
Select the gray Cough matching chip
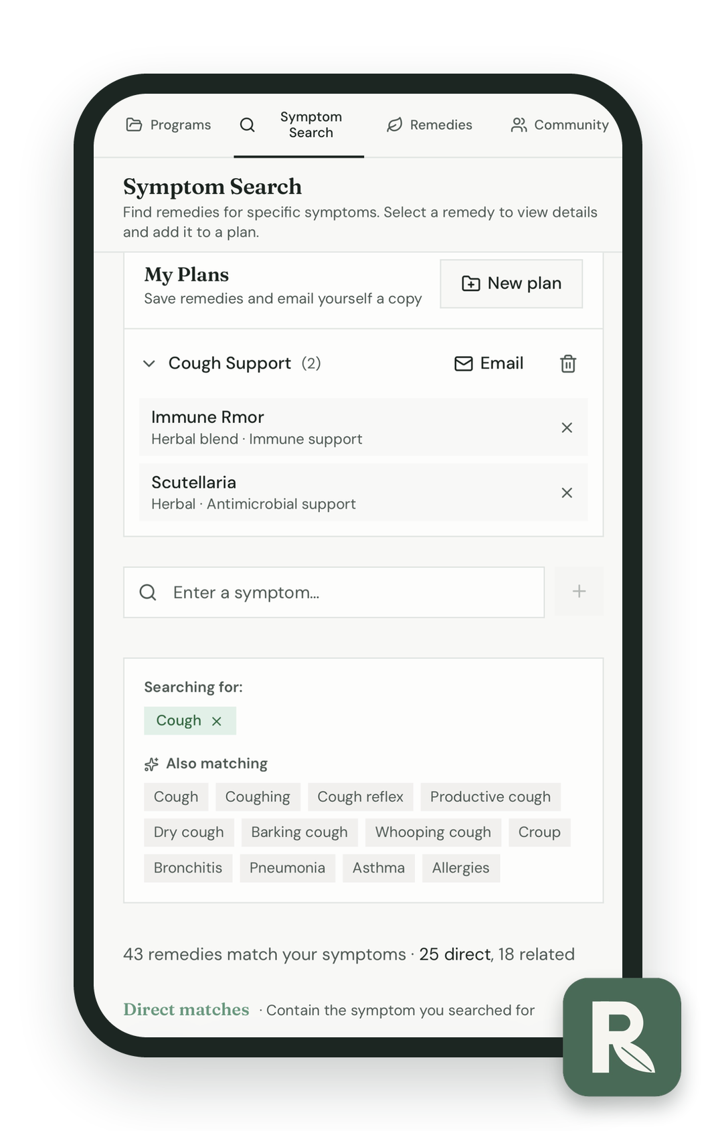click(x=176, y=797)
